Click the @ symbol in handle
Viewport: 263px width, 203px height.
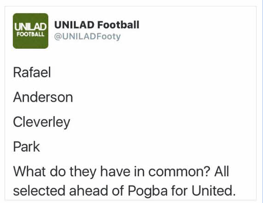[58, 37]
